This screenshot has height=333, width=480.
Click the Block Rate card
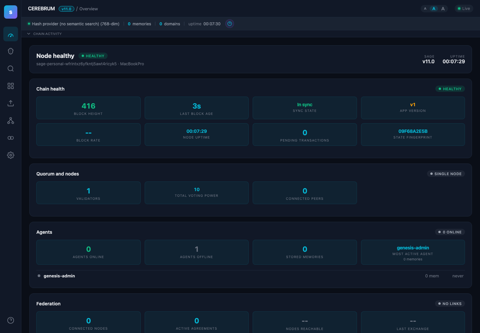(88, 135)
